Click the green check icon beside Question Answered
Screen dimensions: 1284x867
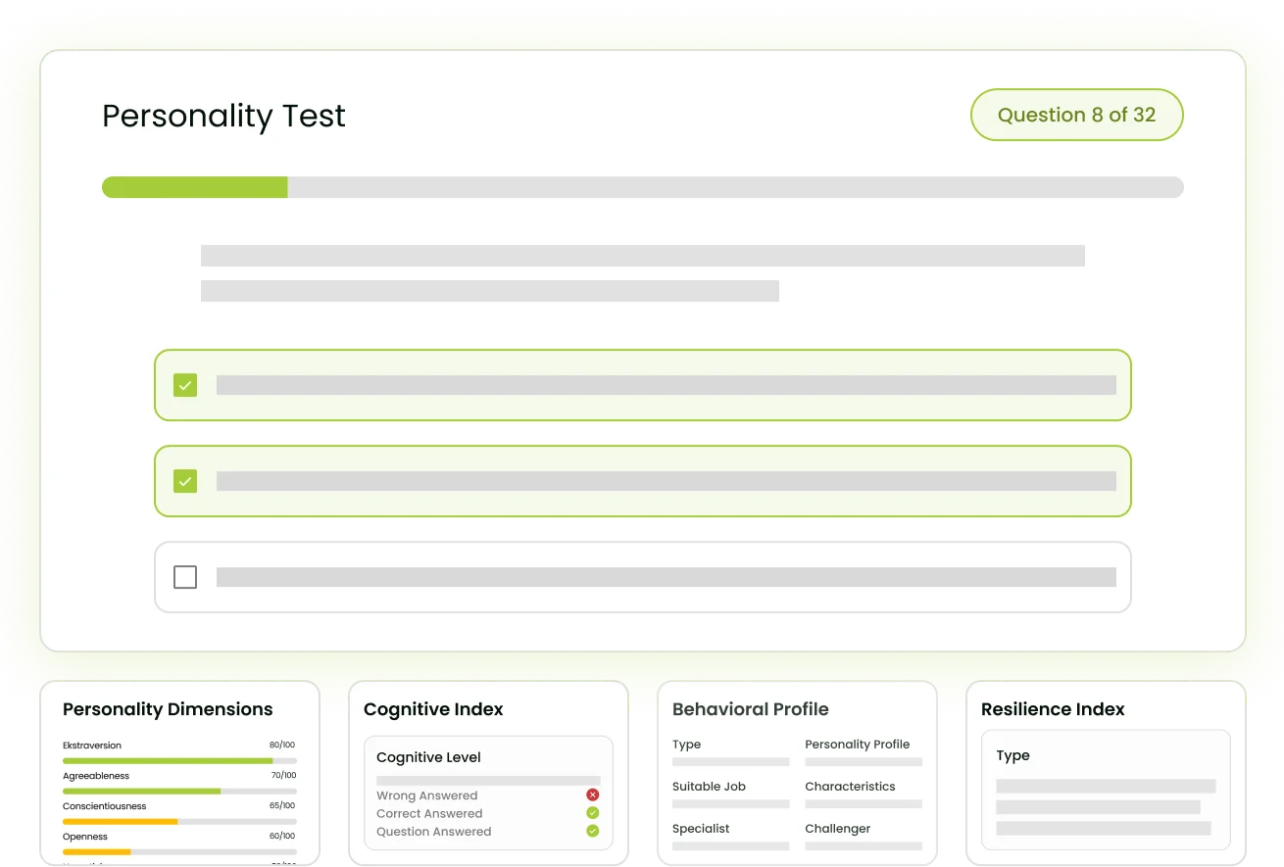tap(592, 831)
